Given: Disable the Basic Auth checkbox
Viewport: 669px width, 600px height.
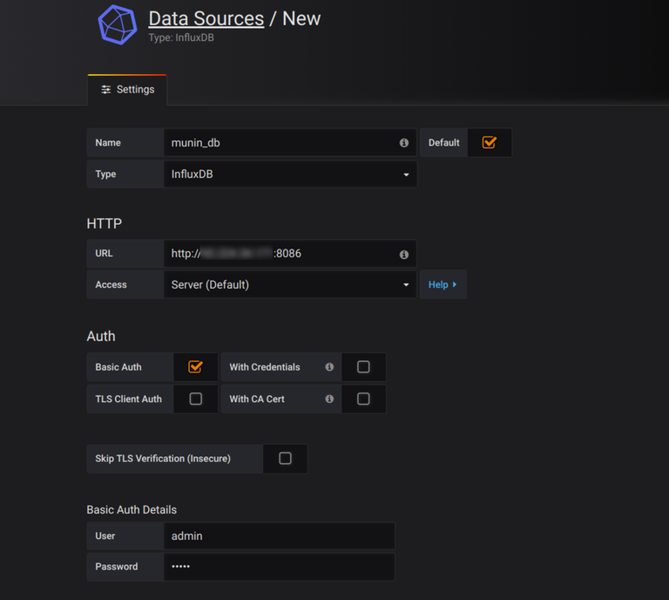Looking at the screenshot, I should point(195,366).
